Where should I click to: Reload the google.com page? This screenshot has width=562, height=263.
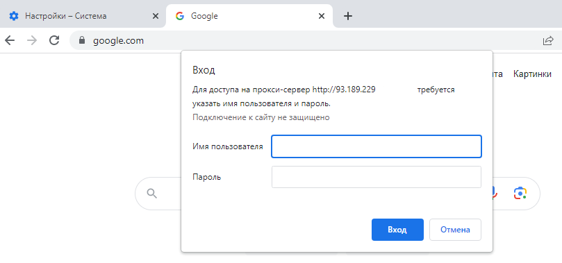54,40
